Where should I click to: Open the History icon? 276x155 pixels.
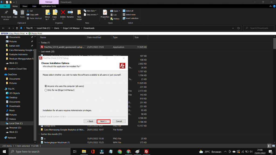[115, 18]
